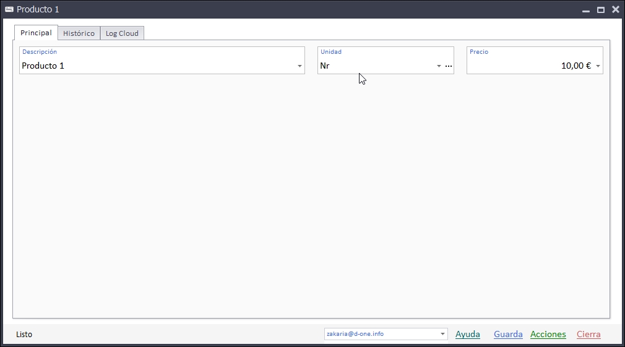Open the Acciones menu link
Image resolution: width=625 pixels, height=347 pixels.
point(548,334)
